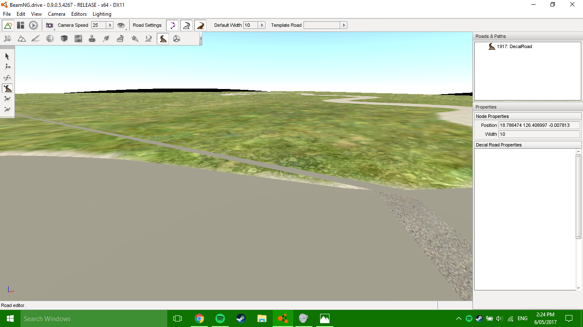
Task: Click the Camera Speed value field
Action: coord(98,25)
